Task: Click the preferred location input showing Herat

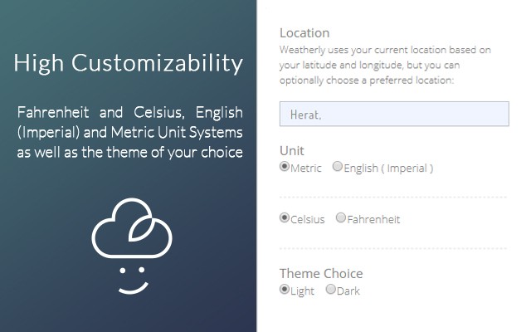Action: 394,114
